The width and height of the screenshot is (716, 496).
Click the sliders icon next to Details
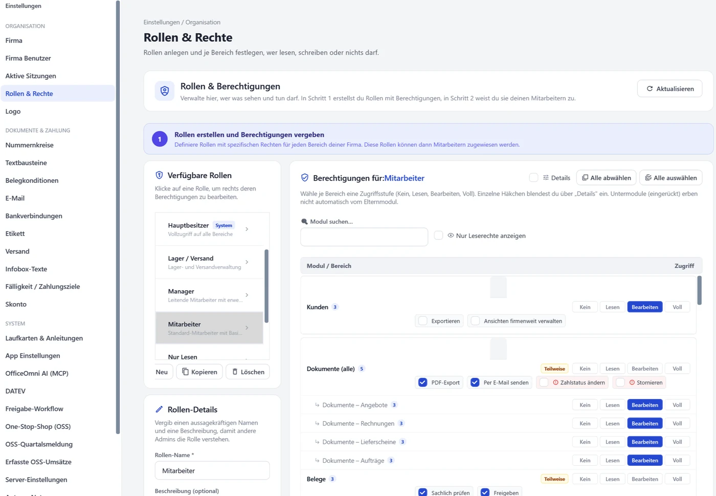(546, 178)
